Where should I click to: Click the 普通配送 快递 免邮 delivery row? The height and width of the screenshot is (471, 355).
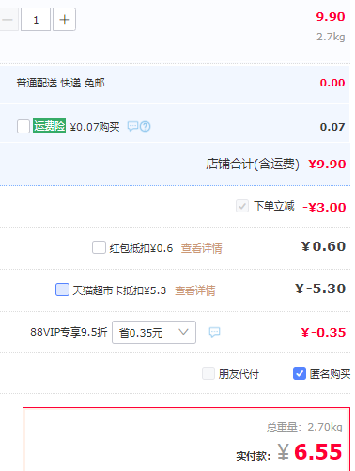click(x=175, y=83)
